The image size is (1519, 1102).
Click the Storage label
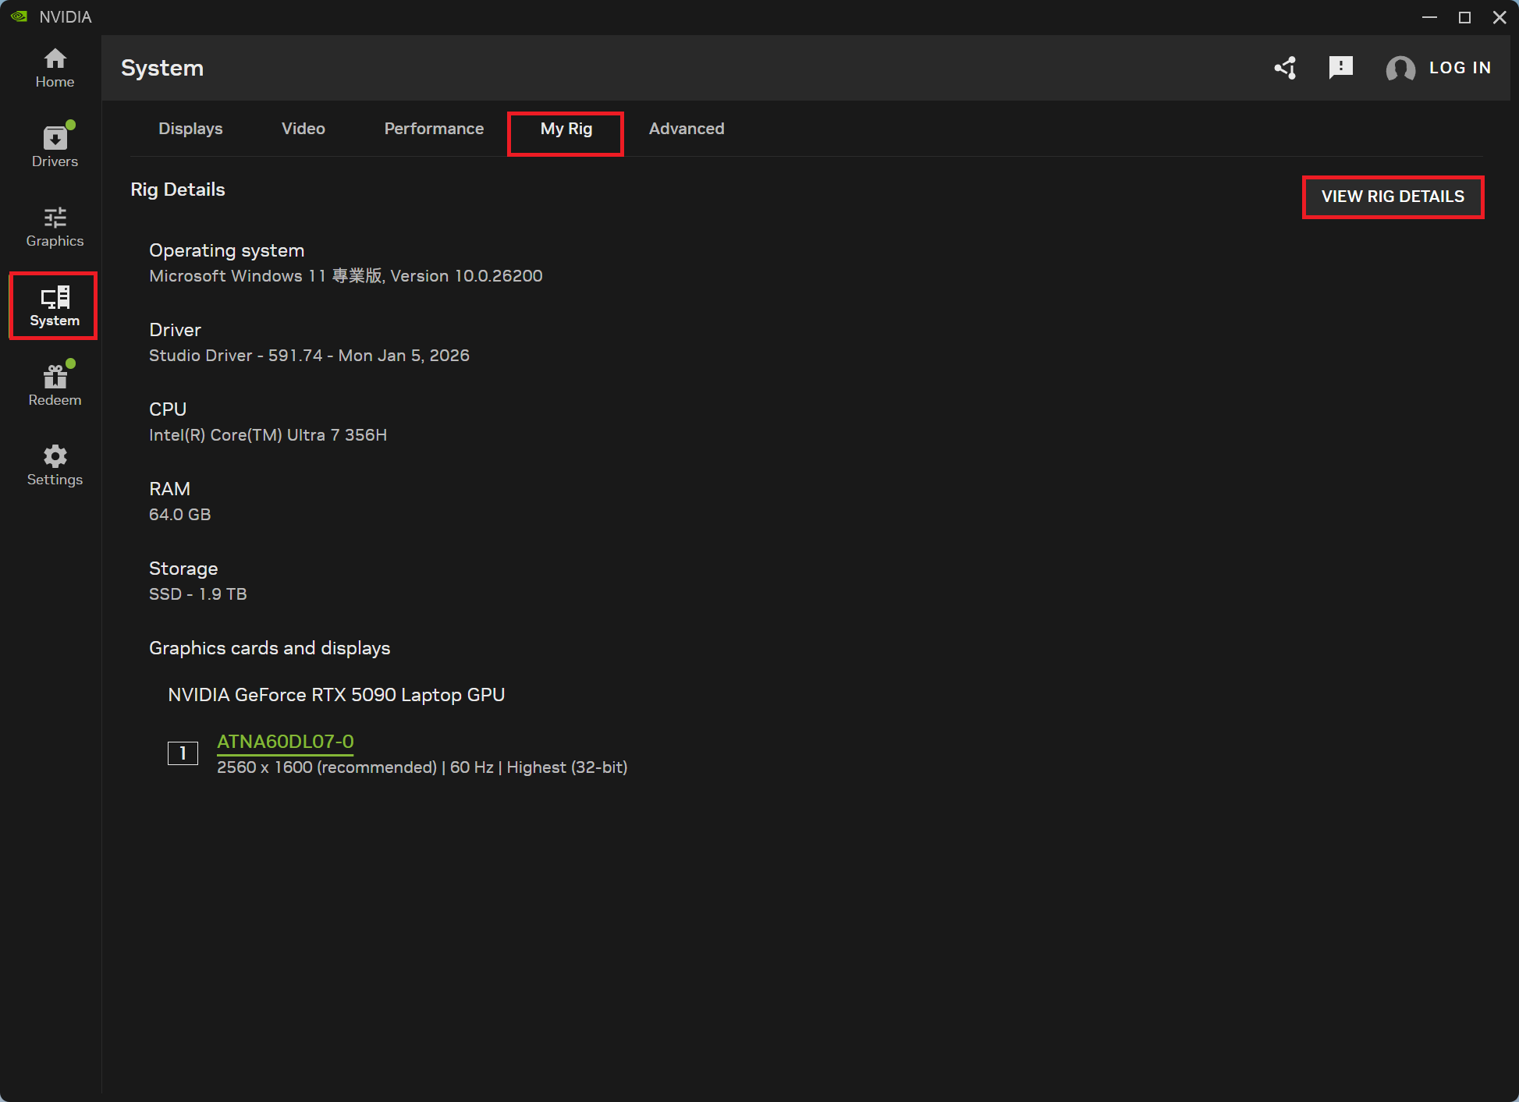click(183, 569)
